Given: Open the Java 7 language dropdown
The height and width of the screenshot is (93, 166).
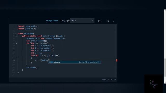Looking at the screenshot, I should [x=82, y=21].
